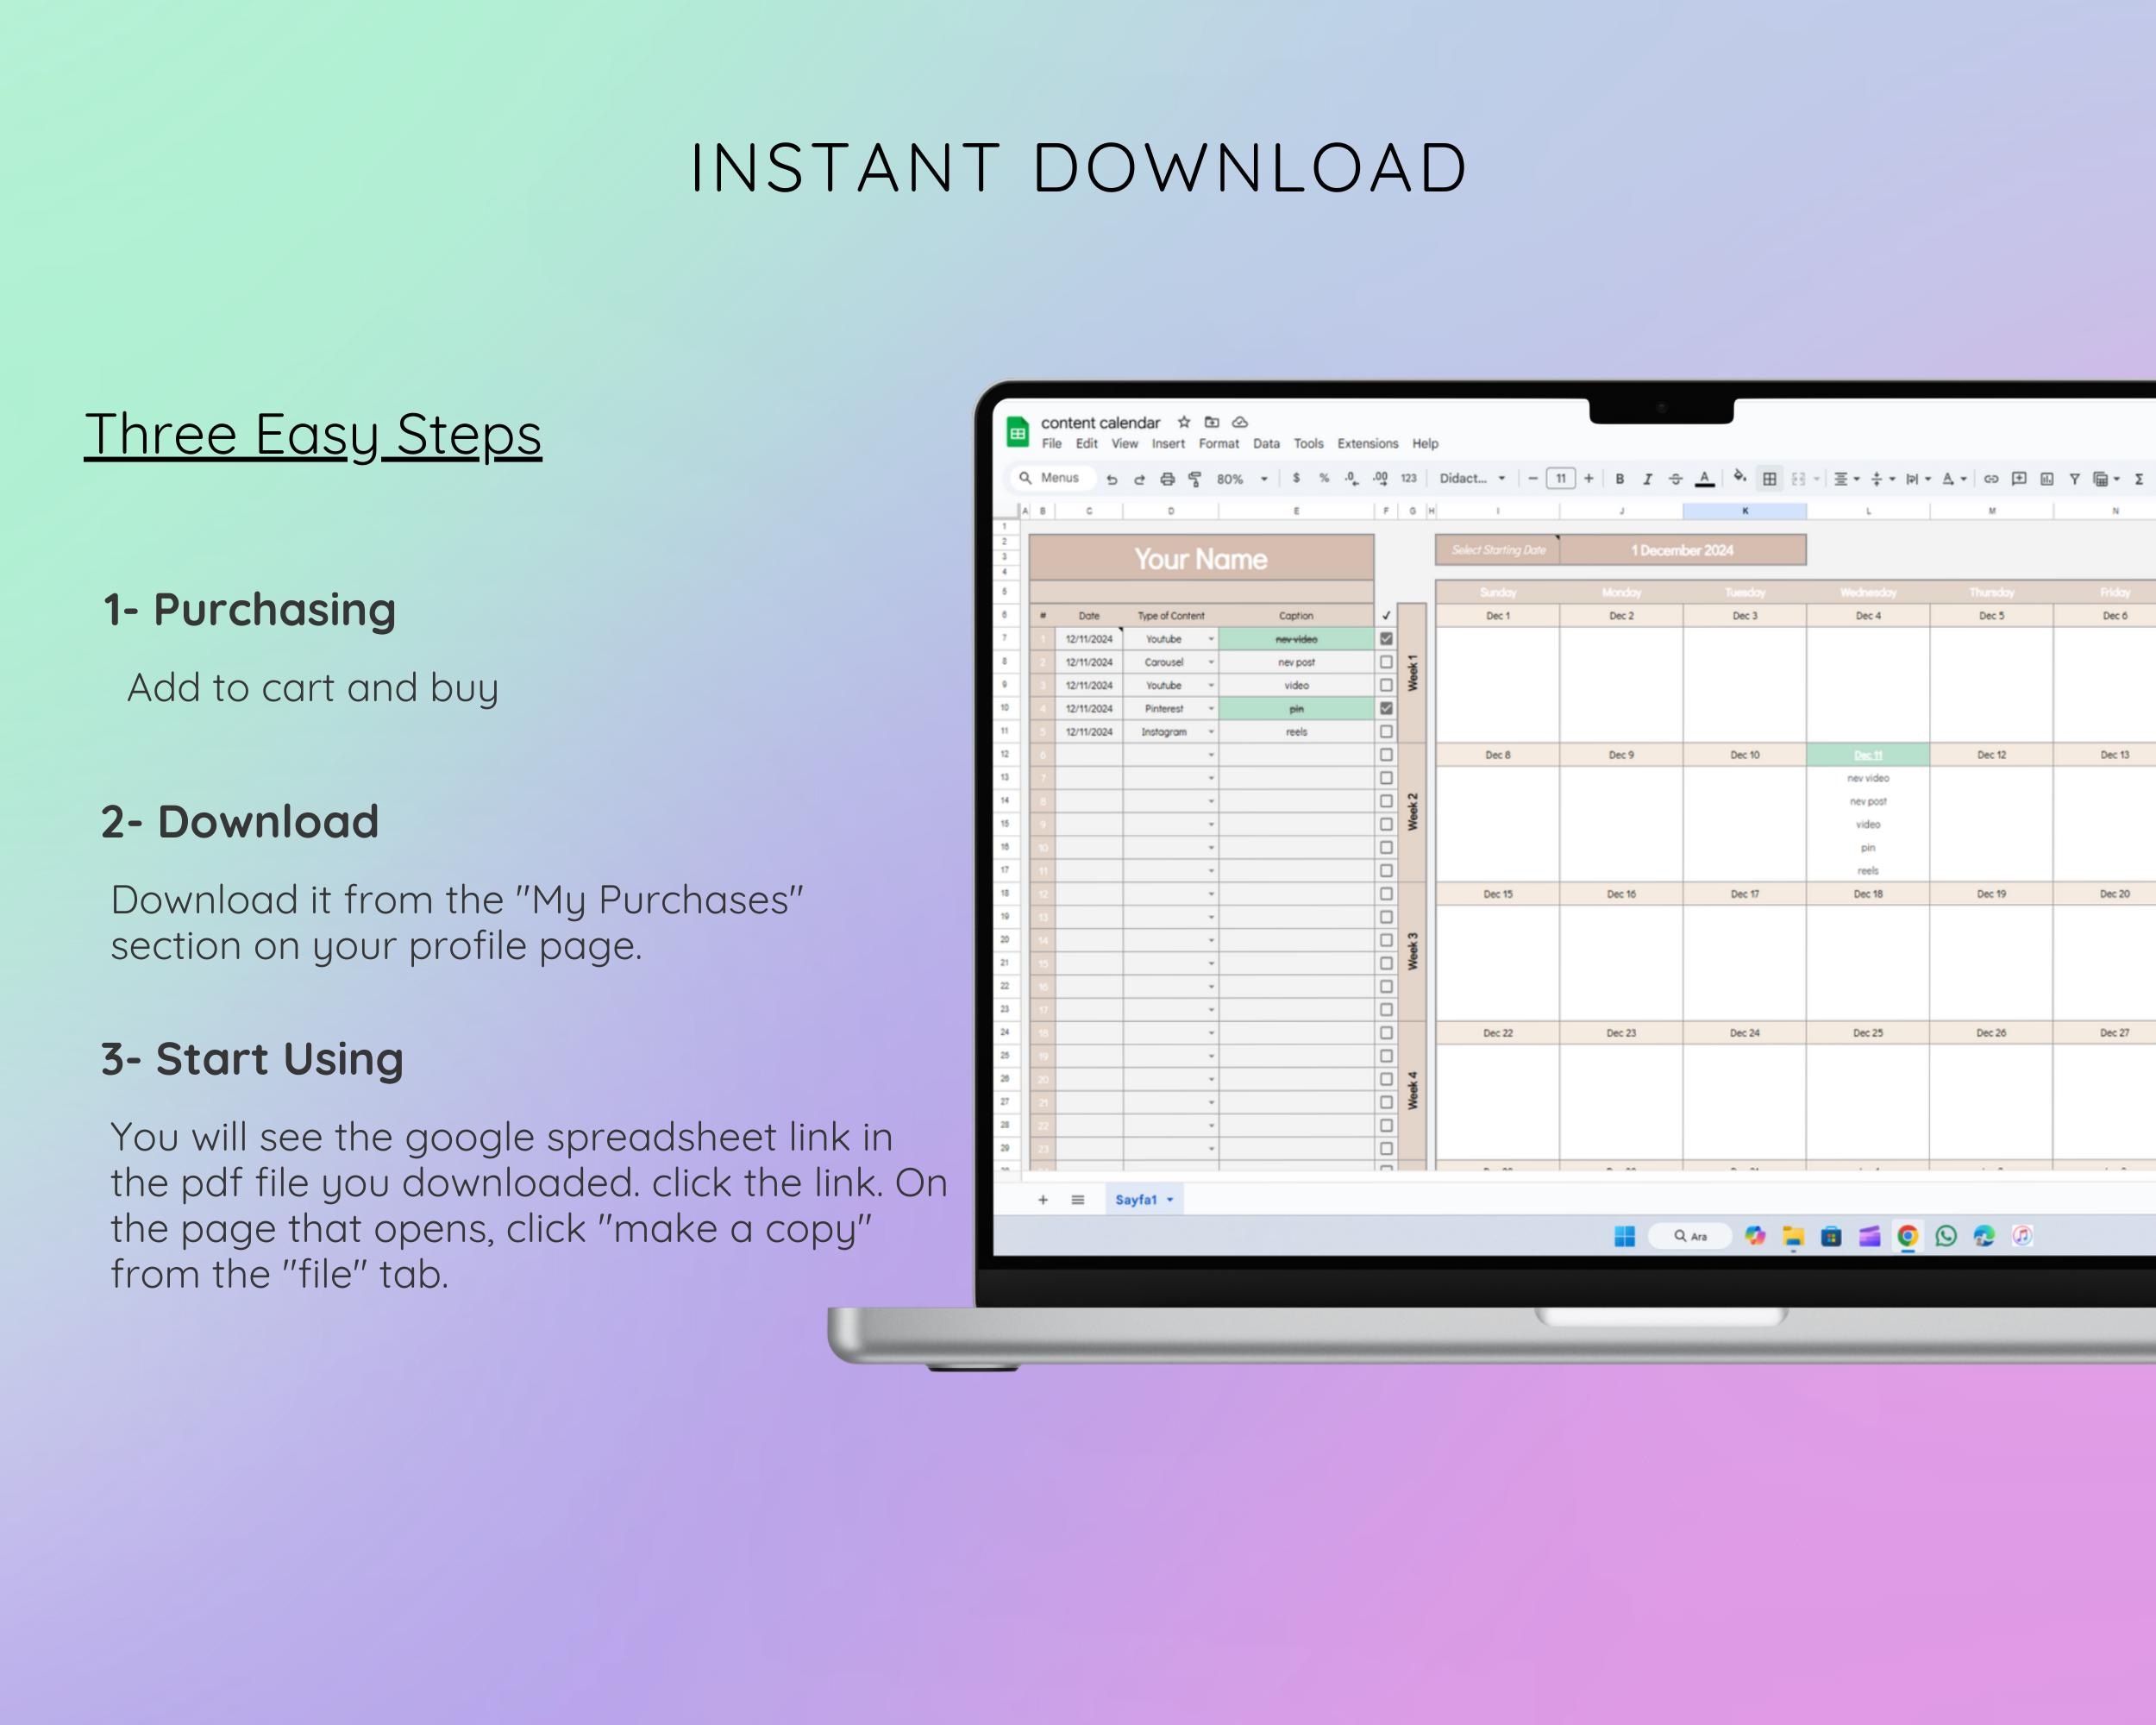
Task: Open the Format menu
Action: tap(1219, 443)
